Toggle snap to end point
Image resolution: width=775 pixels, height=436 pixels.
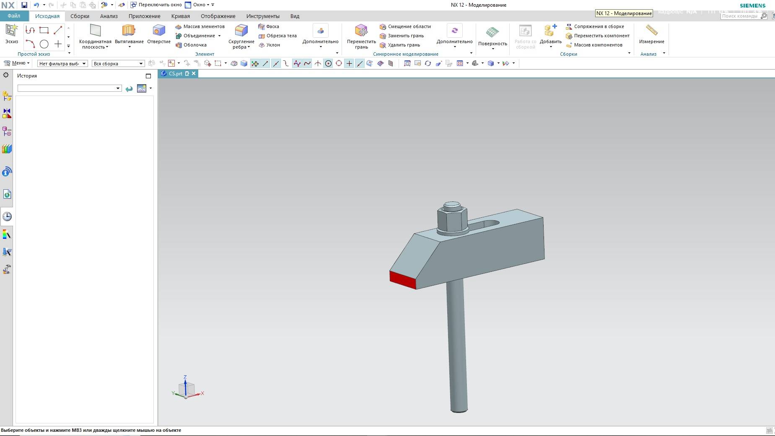coord(265,64)
